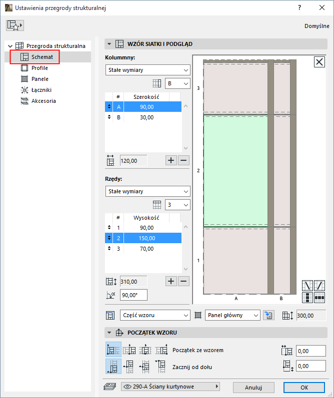Click the columns grid icon beside B dropdown
Image resolution: width=334 pixels, height=398 pixels.
point(157,83)
